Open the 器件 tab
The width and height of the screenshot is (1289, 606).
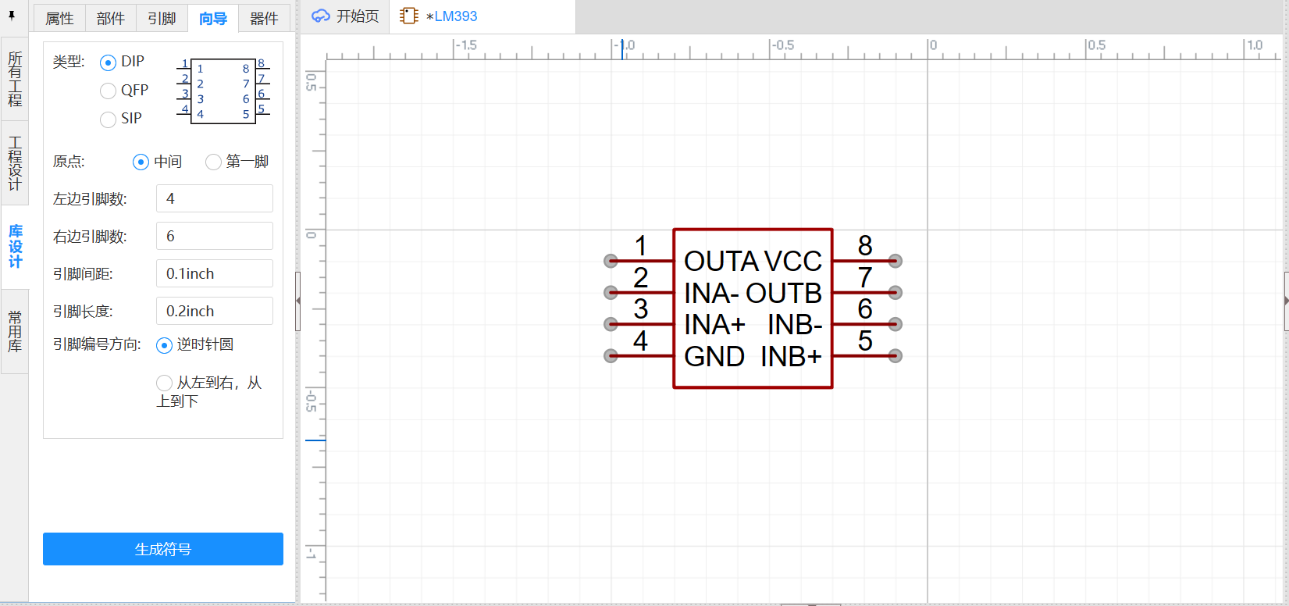click(x=264, y=18)
